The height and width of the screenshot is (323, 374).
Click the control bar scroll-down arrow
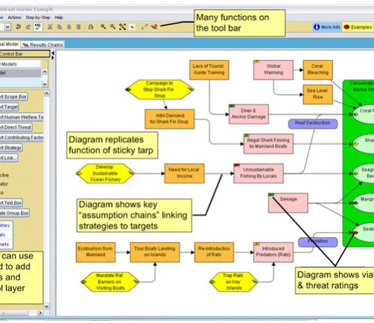pos(47,306)
